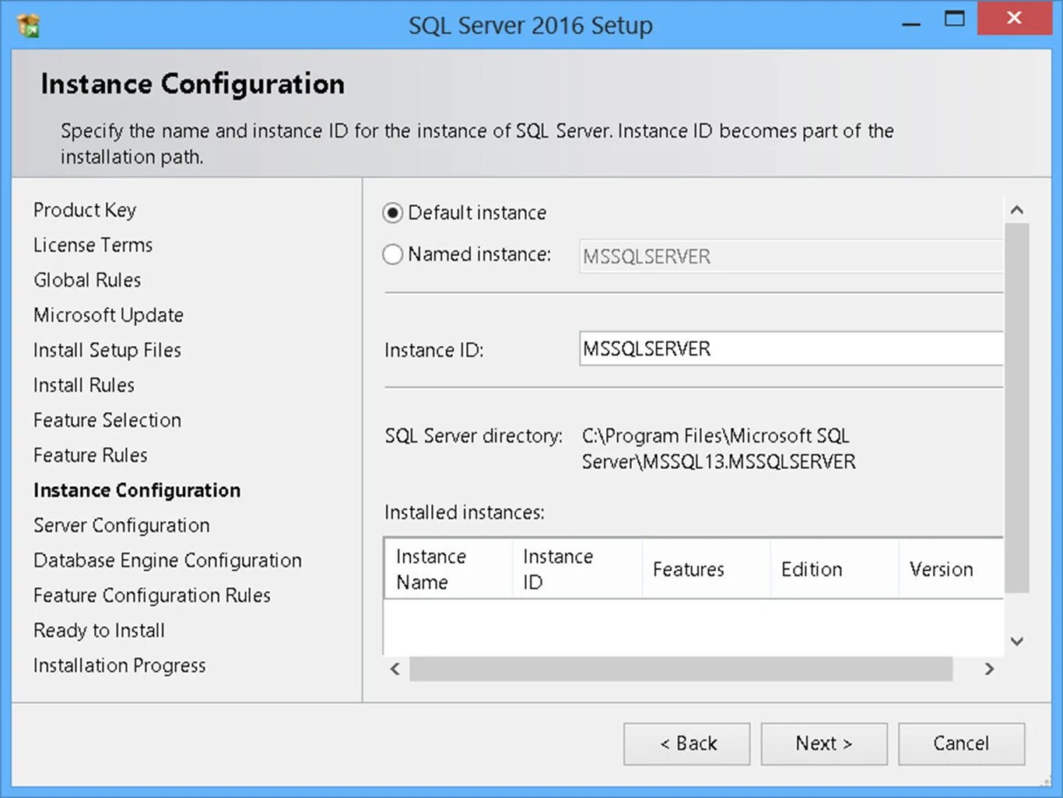
Task: Click the SQL Server directory path text
Action: click(718, 449)
